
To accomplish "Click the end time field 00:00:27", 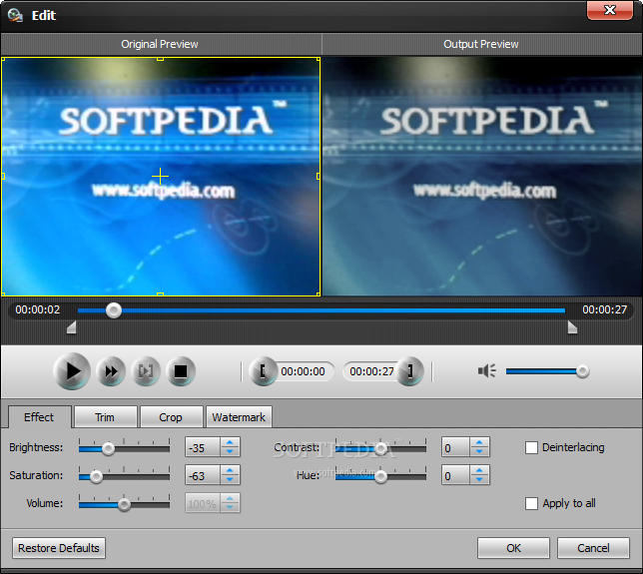I will pyautogui.click(x=371, y=371).
